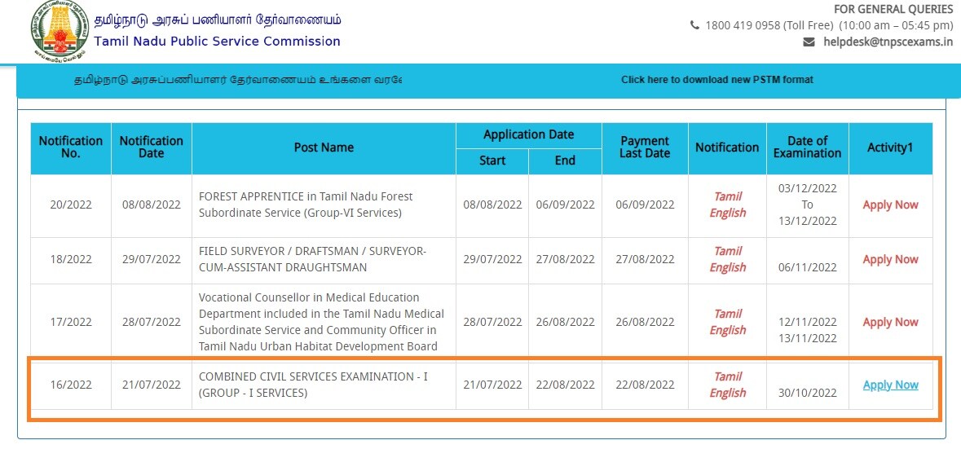The image size is (961, 462).
Task: Click Apply Now for Vocational Counsellor post
Action: 890,322
